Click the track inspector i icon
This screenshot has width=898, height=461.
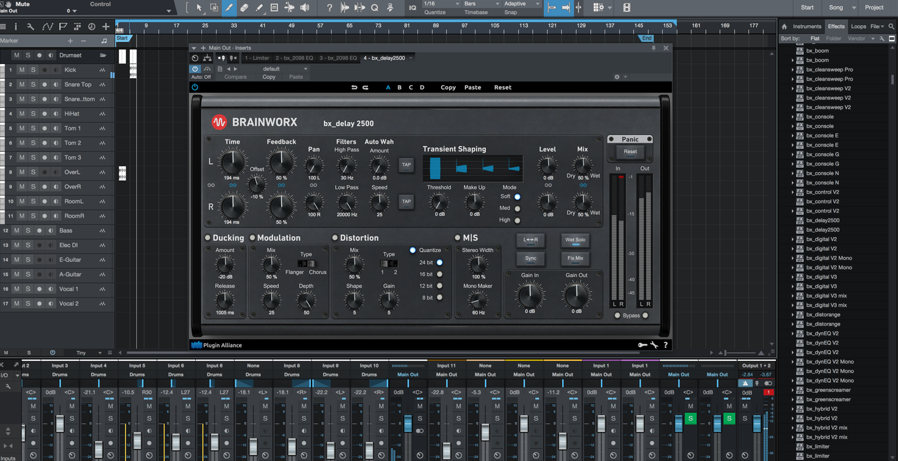[x=16, y=27]
